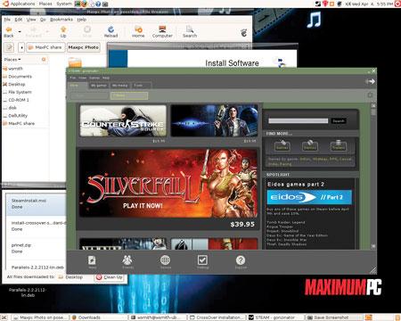Open the Counter-Strike Source game thumbnail
Screen dimensions: 401x321
click(123, 121)
